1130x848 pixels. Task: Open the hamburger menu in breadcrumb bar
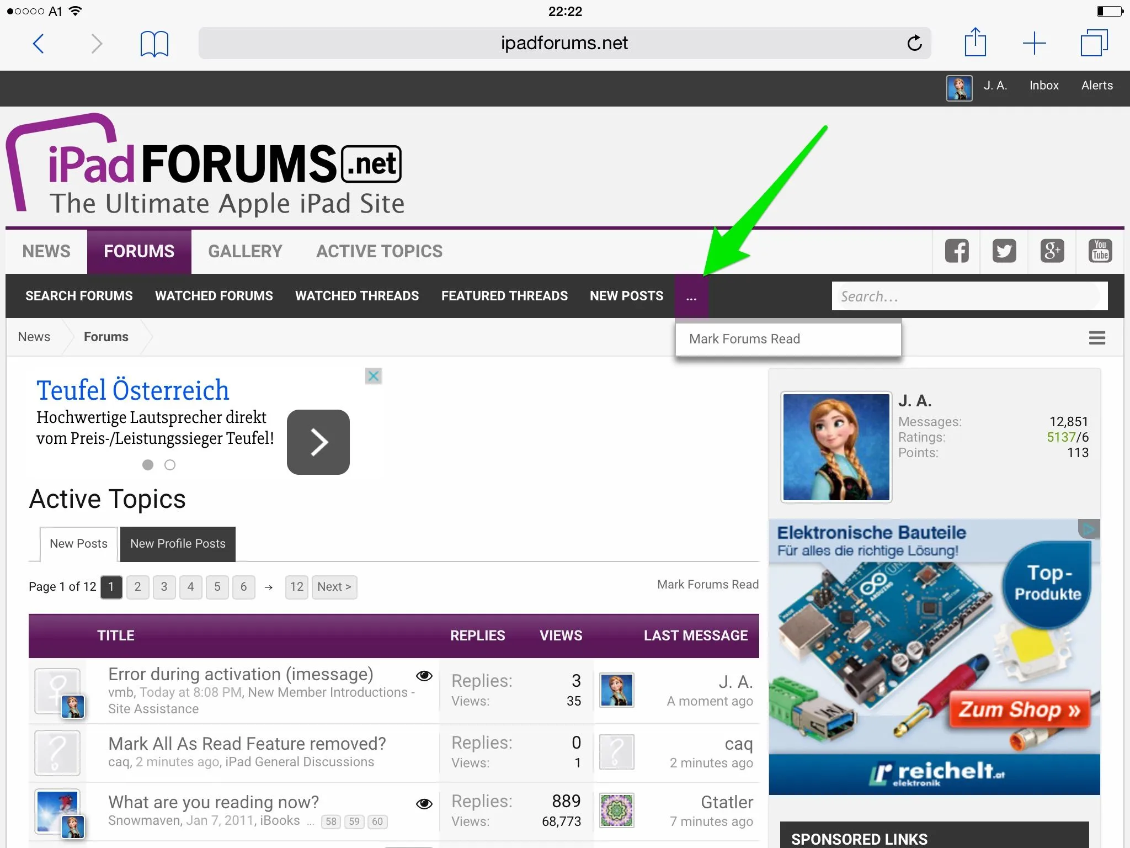click(1097, 337)
